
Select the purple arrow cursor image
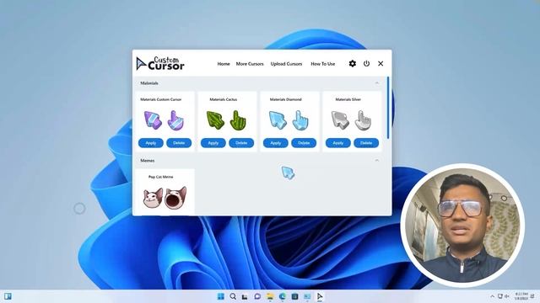coord(153,120)
